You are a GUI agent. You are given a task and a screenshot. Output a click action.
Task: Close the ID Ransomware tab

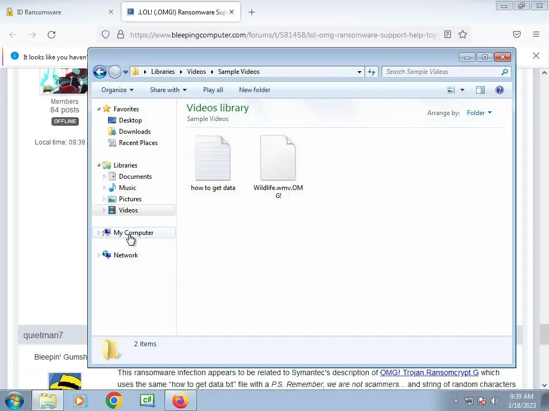click(x=111, y=12)
